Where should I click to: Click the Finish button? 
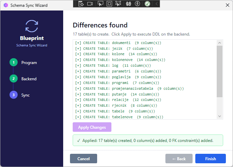(210, 159)
